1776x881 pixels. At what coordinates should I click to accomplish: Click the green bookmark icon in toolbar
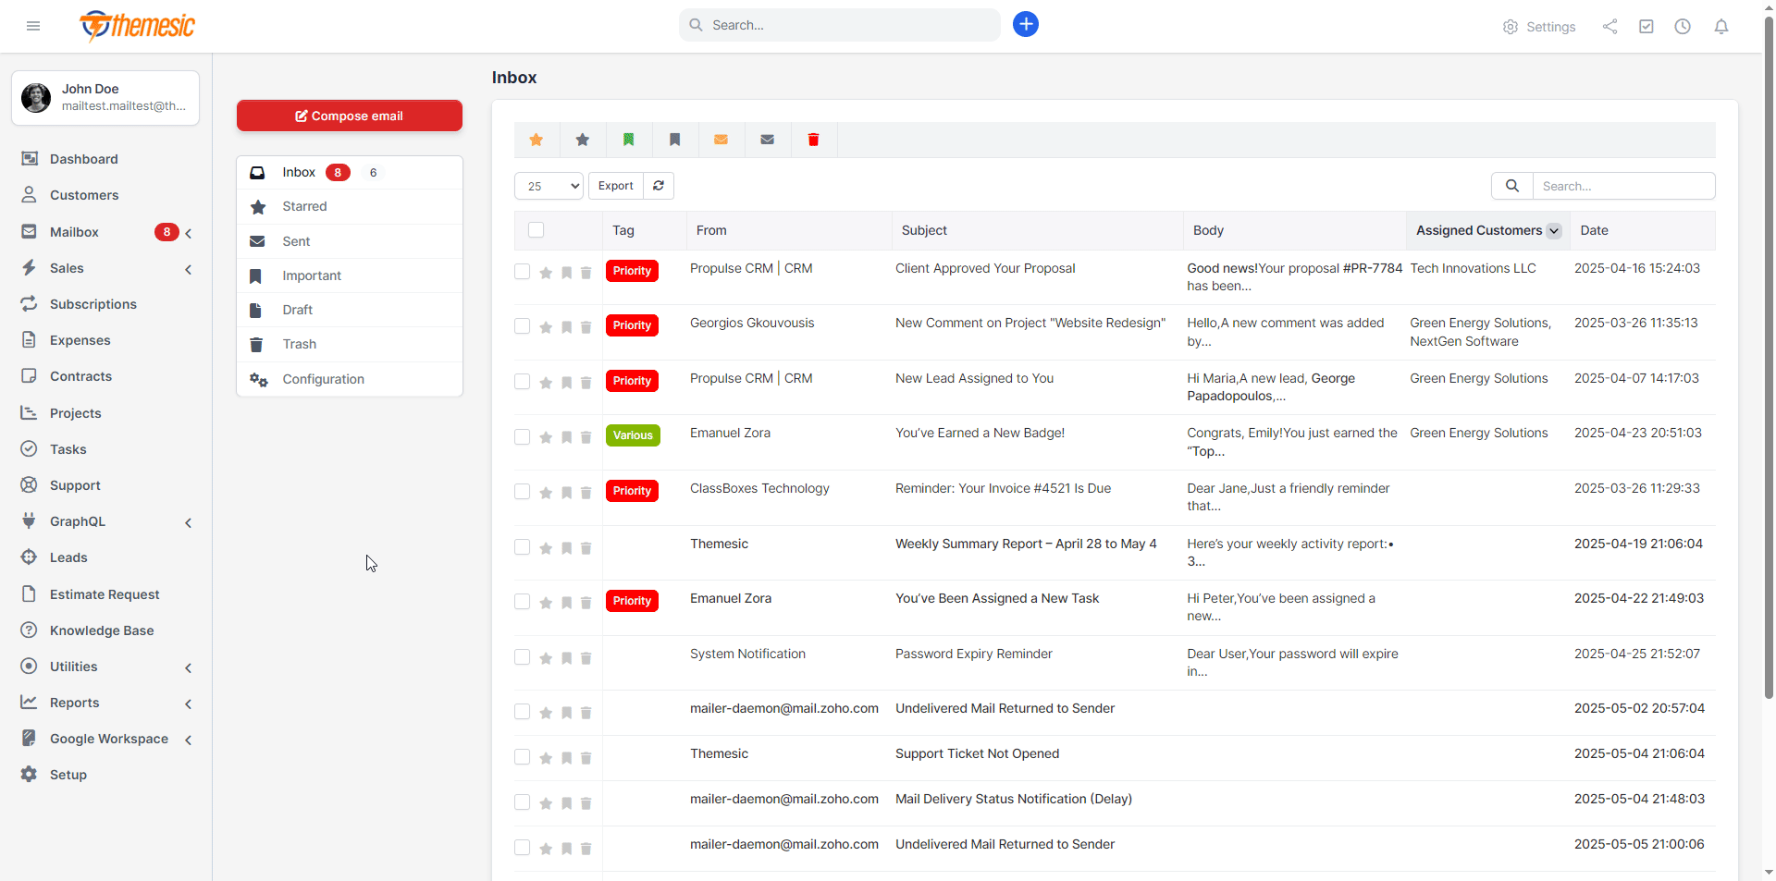click(x=629, y=140)
